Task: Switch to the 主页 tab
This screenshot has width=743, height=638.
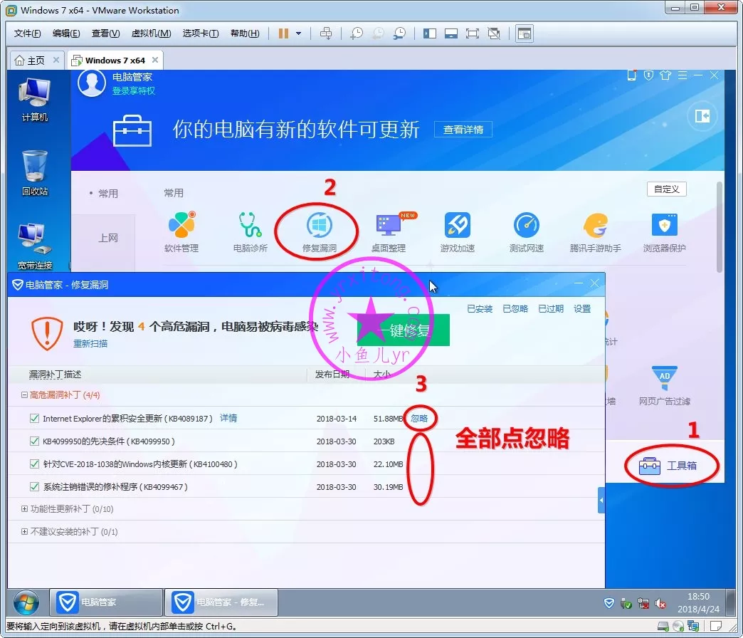Action: coord(30,61)
